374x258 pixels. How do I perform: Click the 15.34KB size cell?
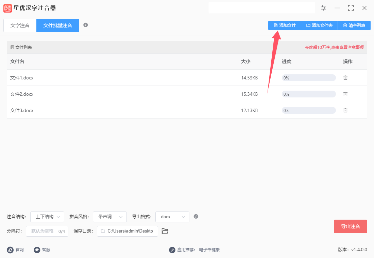[250, 94]
